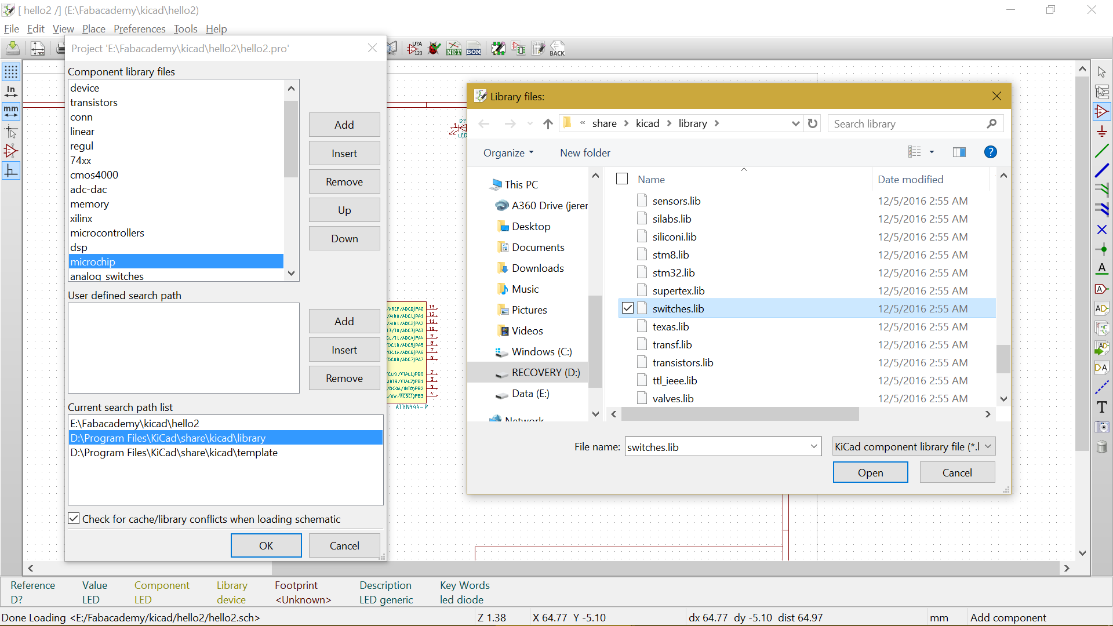Click the Annotate schematic components icon
The width and height of the screenshot is (1113, 626).
(x=415, y=48)
